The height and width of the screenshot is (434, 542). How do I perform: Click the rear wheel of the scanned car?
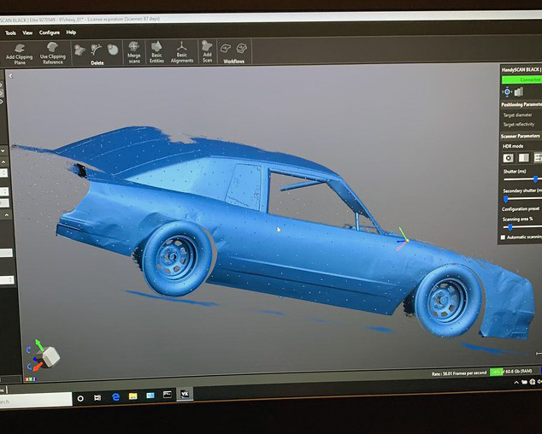(177, 257)
